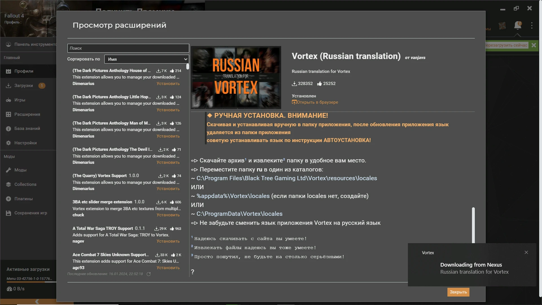The image size is (542, 305).
Task: Click the %appdata%\Vortex\locales path link
Action: coord(233,196)
